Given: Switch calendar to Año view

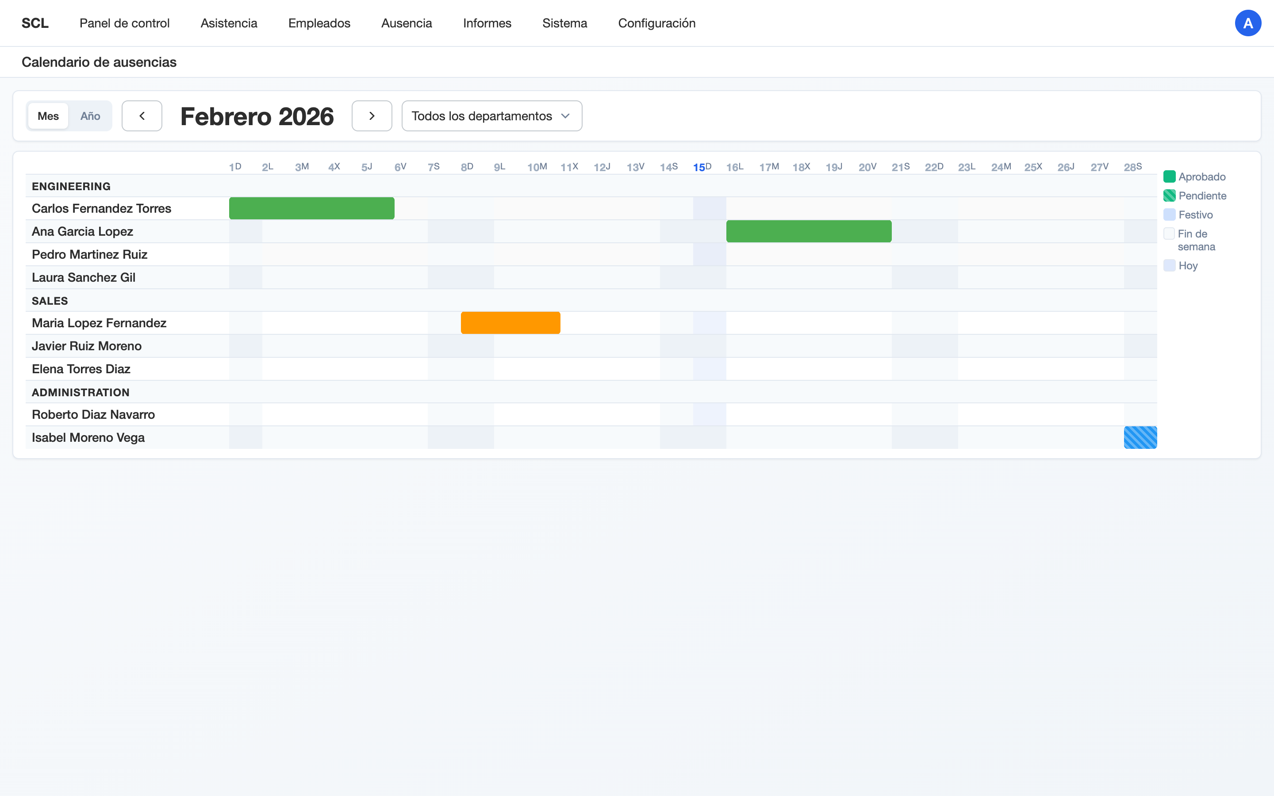Looking at the screenshot, I should (90, 116).
